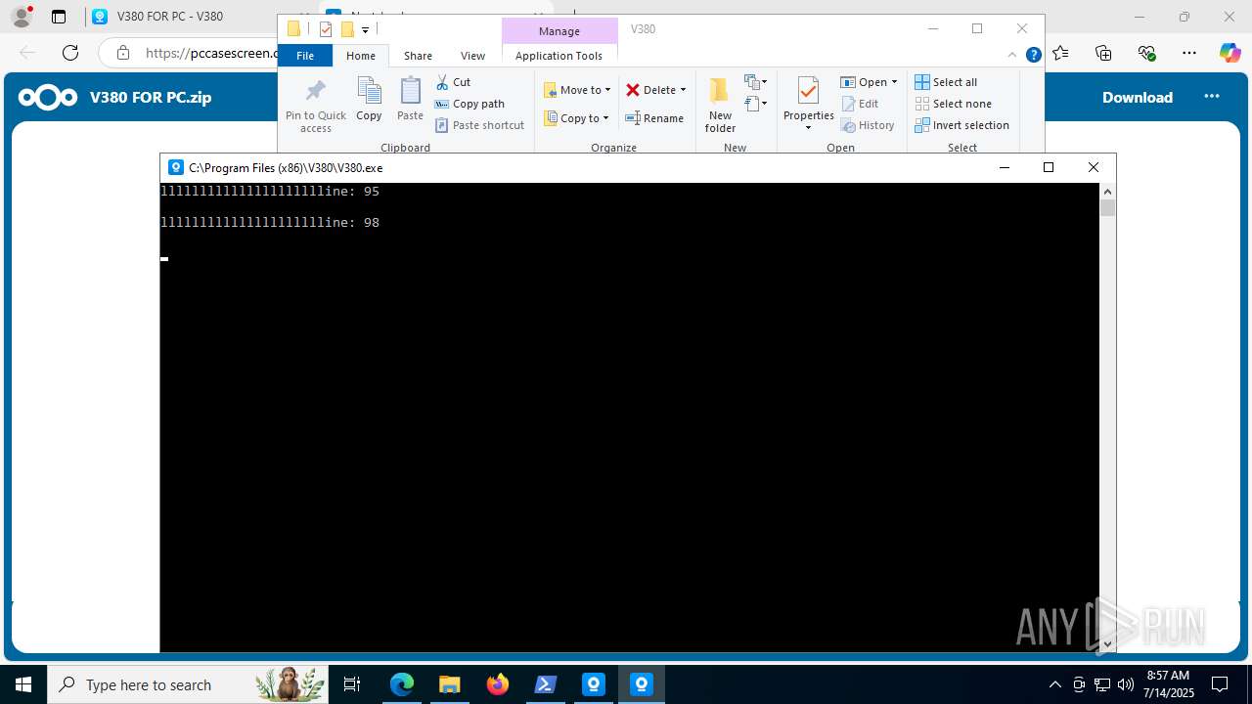The height and width of the screenshot is (704, 1252).
Task: Create a New folder from the ribbon
Action: 720,105
